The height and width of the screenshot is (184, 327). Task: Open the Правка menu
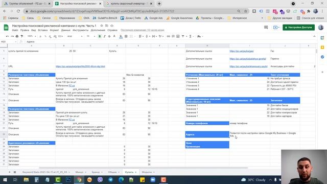pyautogui.click(x=25, y=30)
